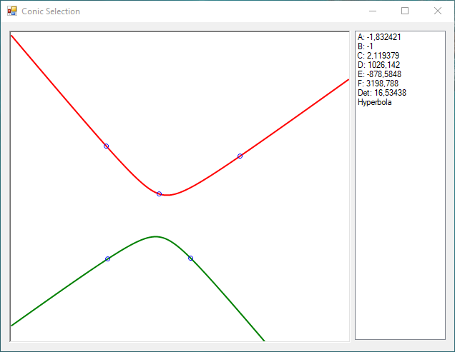Image resolution: width=455 pixels, height=352 pixels.
Task: Select the leftmost blue point on red curve
Action: coord(107,146)
